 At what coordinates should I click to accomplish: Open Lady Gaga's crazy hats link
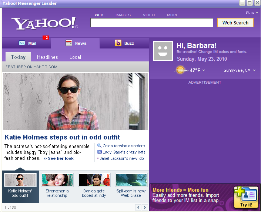(124, 152)
